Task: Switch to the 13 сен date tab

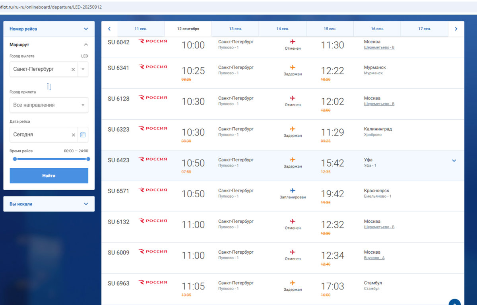Action: [235, 29]
